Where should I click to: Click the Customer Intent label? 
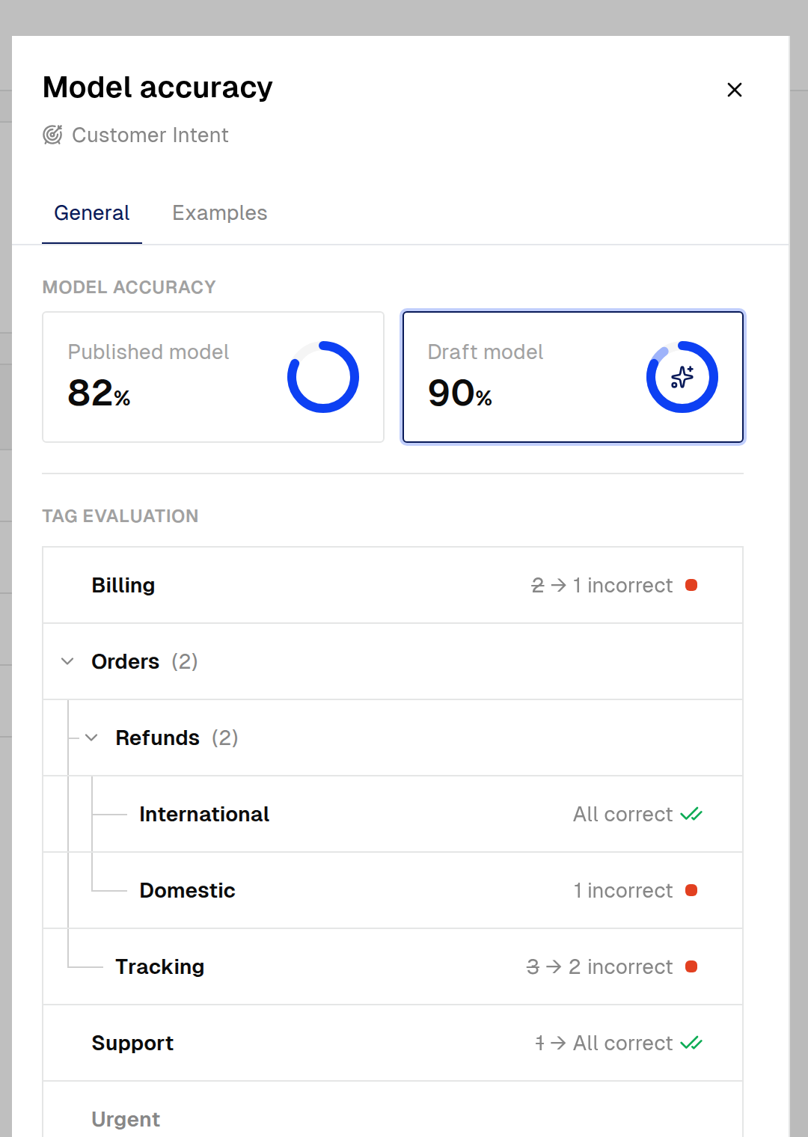150,135
